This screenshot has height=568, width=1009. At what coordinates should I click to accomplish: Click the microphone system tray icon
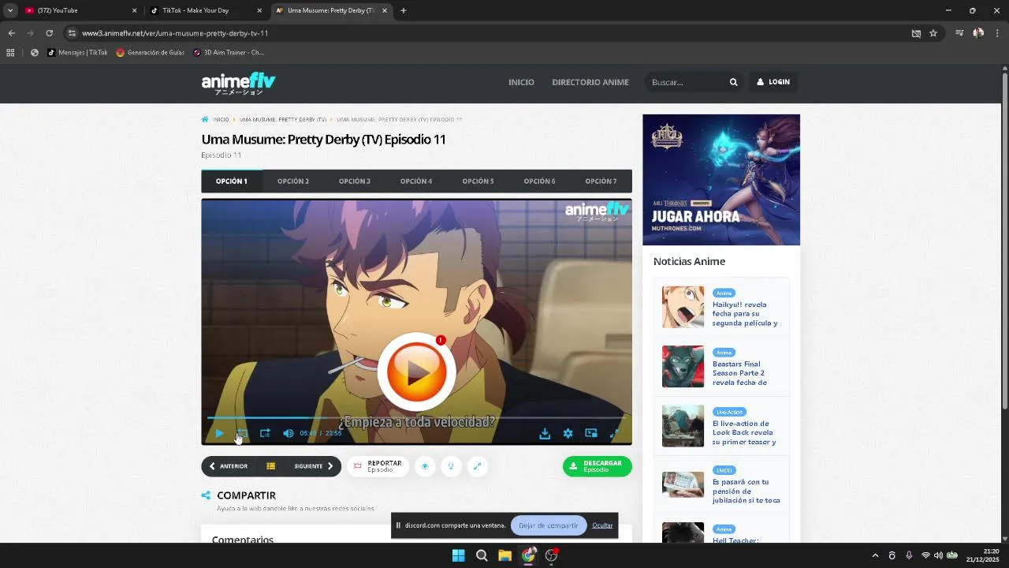[909, 555]
